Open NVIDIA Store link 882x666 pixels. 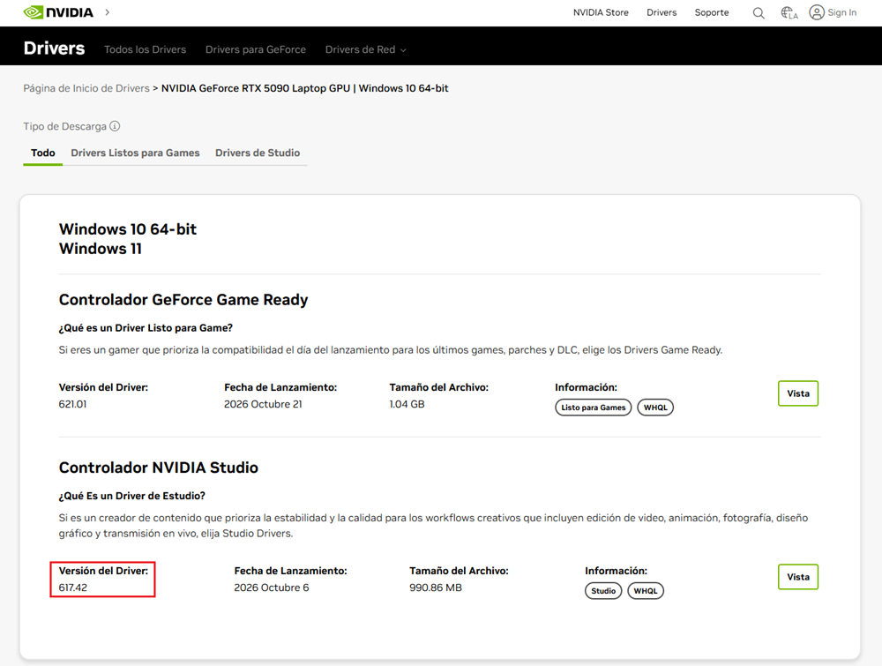pyautogui.click(x=601, y=12)
